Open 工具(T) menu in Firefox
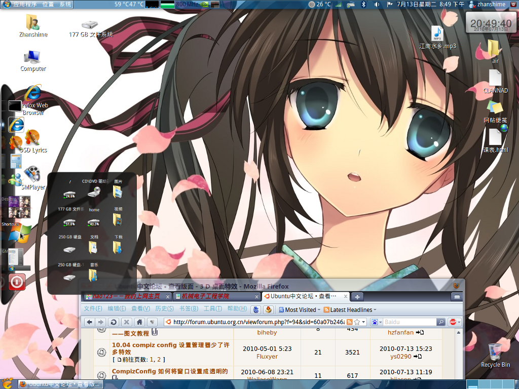The height and width of the screenshot is (389, 519). tap(212, 308)
